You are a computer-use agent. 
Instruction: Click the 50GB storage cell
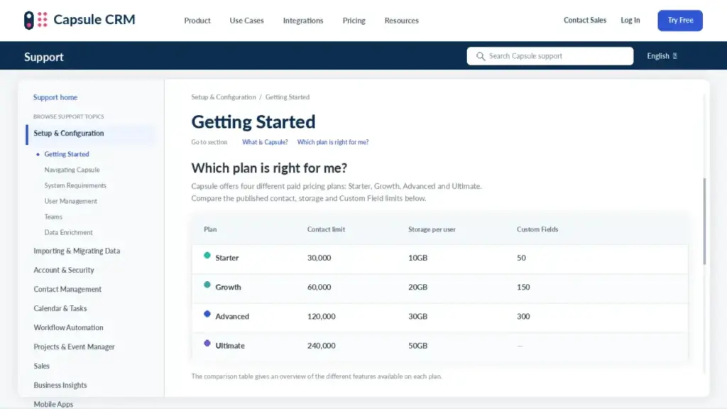tap(417, 346)
